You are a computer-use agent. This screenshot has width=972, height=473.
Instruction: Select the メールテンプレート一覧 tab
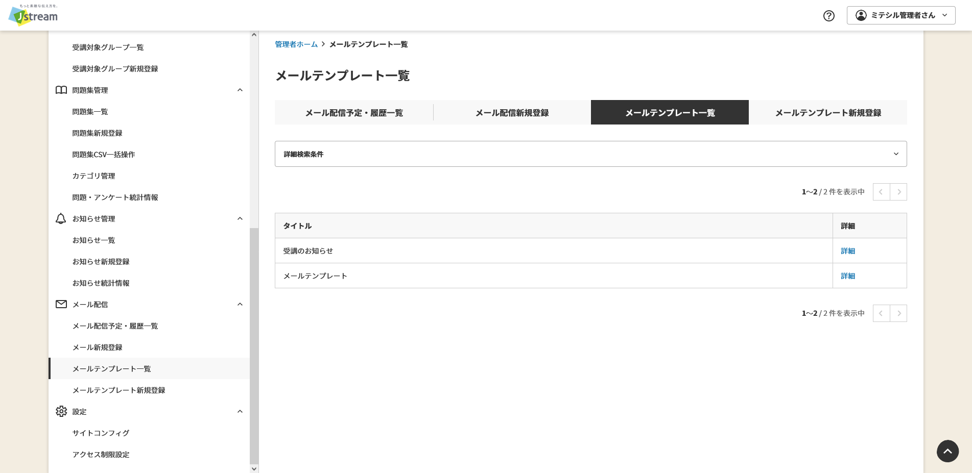pyautogui.click(x=670, y=112)
